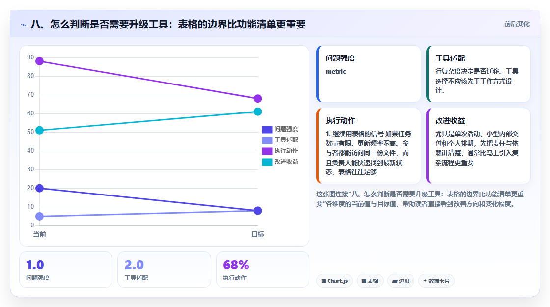Open the 执行动作 info card

[369, 146]
